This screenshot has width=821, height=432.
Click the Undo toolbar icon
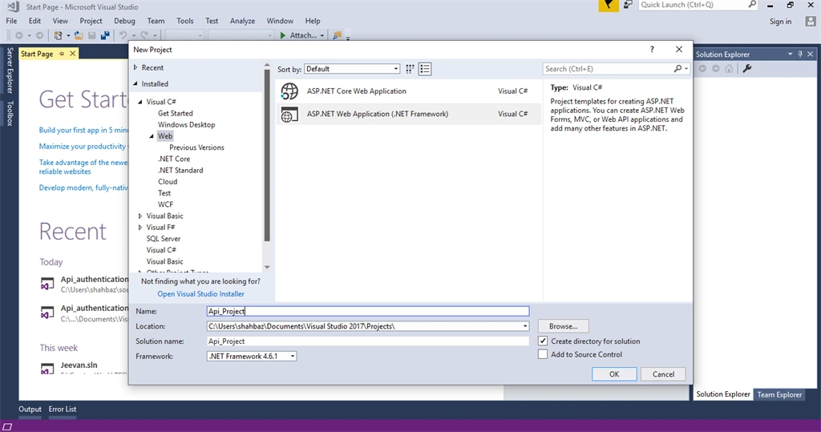(x=123, y=35)
